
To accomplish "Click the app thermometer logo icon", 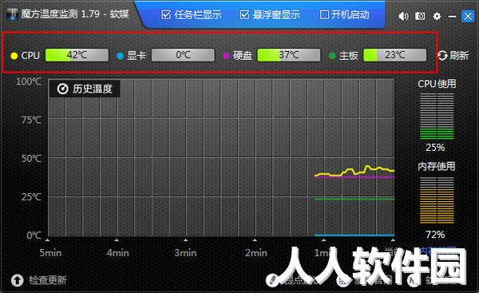I will coord(13,14).
